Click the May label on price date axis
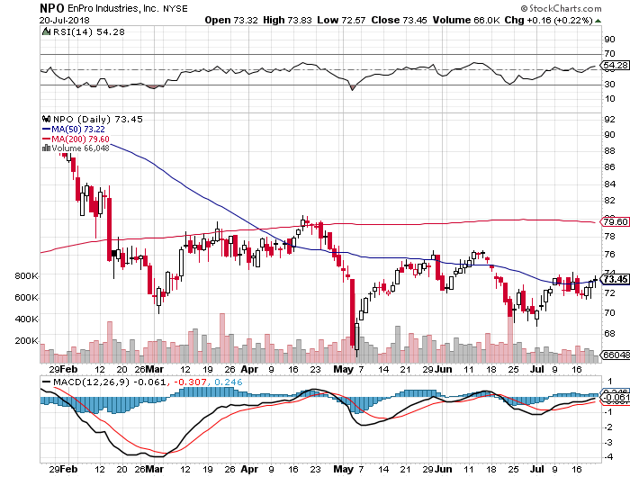The width and height of the screenshot is (630, 477). pyautogui.click(x=344, y=369)
